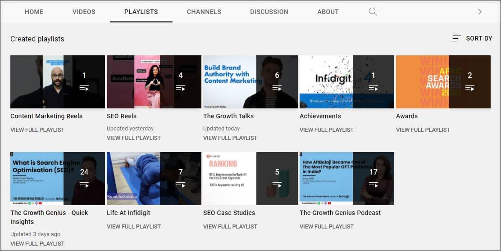Image resolution: width=501 pixels, height=251 pixels.
Task: Click The Growth Genius - Quick Insights title
Action: [x=49, y=217]
